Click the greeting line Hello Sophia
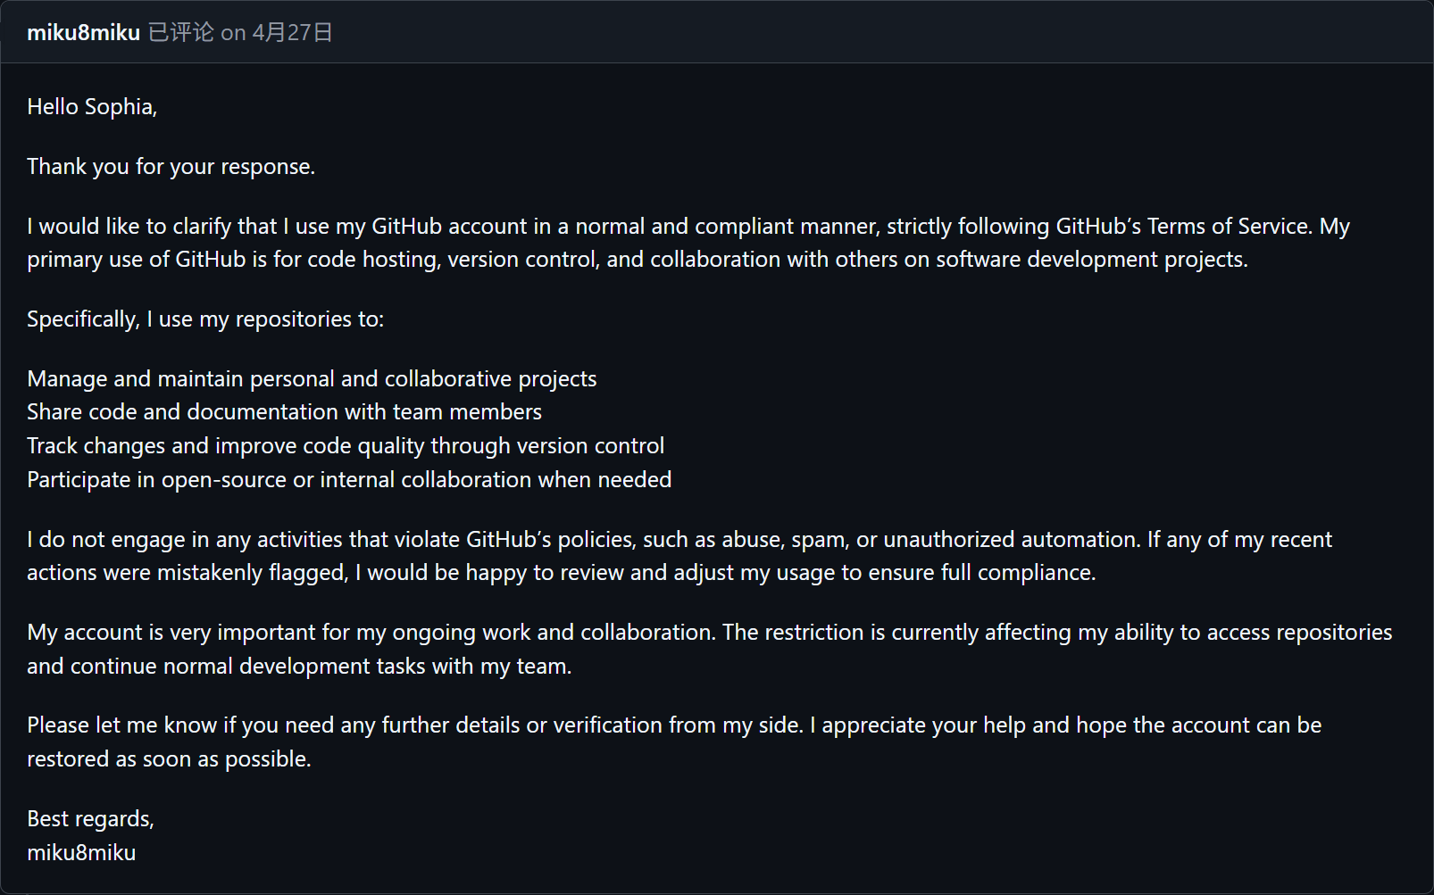This screenshot has height=895, width=1434. point(92,107)
